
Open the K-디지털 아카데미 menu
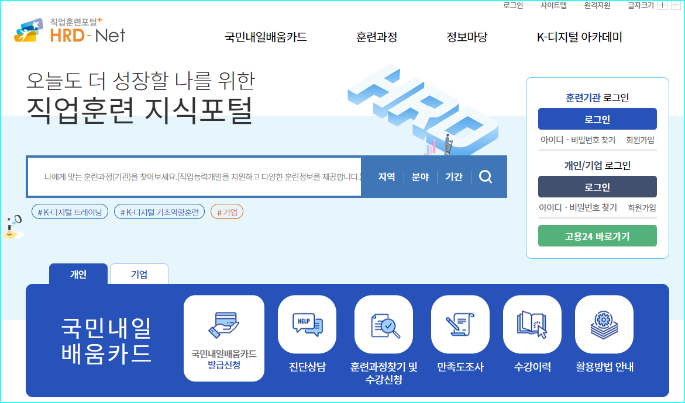click(579, 37)
